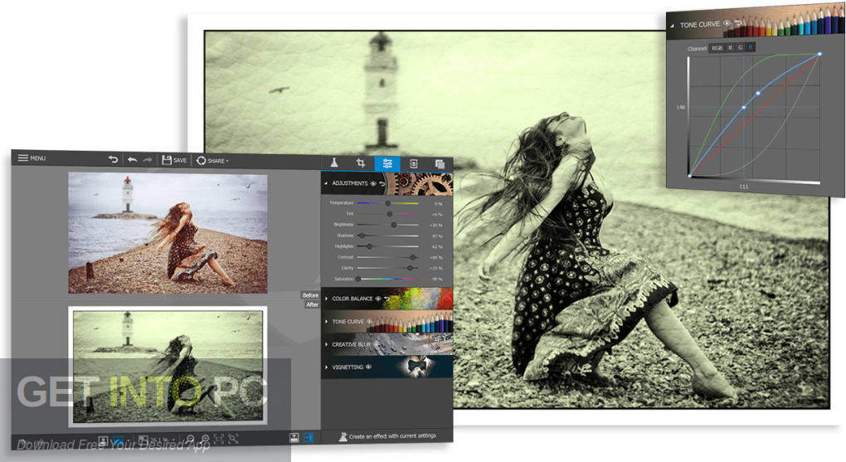Toggle TONE CURVE eye in adjustments list

tap(370, 322)
